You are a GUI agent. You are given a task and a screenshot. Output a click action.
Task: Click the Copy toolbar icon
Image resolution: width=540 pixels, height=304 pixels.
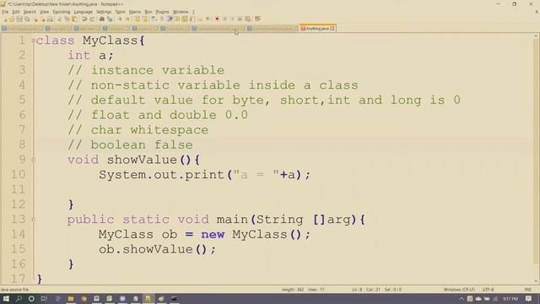pos(67,19)
